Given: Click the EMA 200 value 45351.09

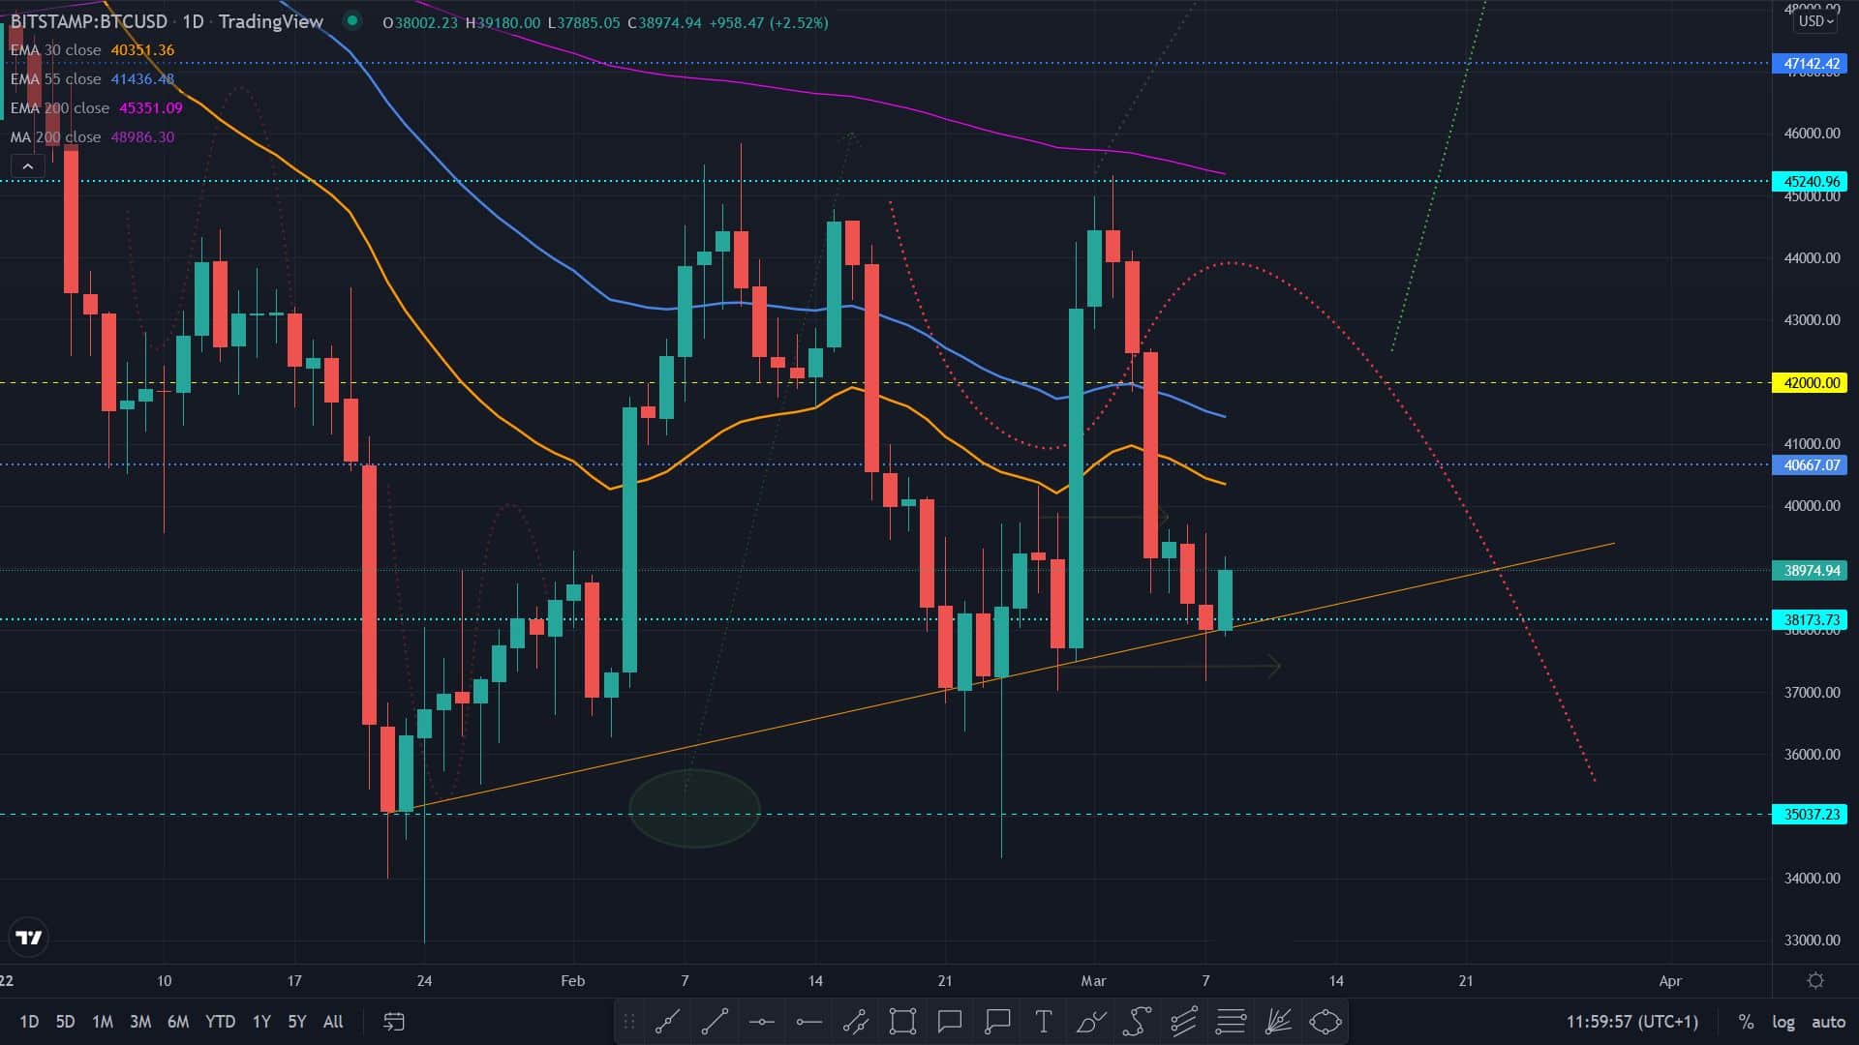Looking at the screenshot, I should point(151,108).
